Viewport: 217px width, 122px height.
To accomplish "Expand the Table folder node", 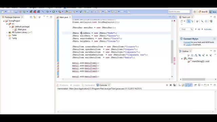I will [7, 35].
